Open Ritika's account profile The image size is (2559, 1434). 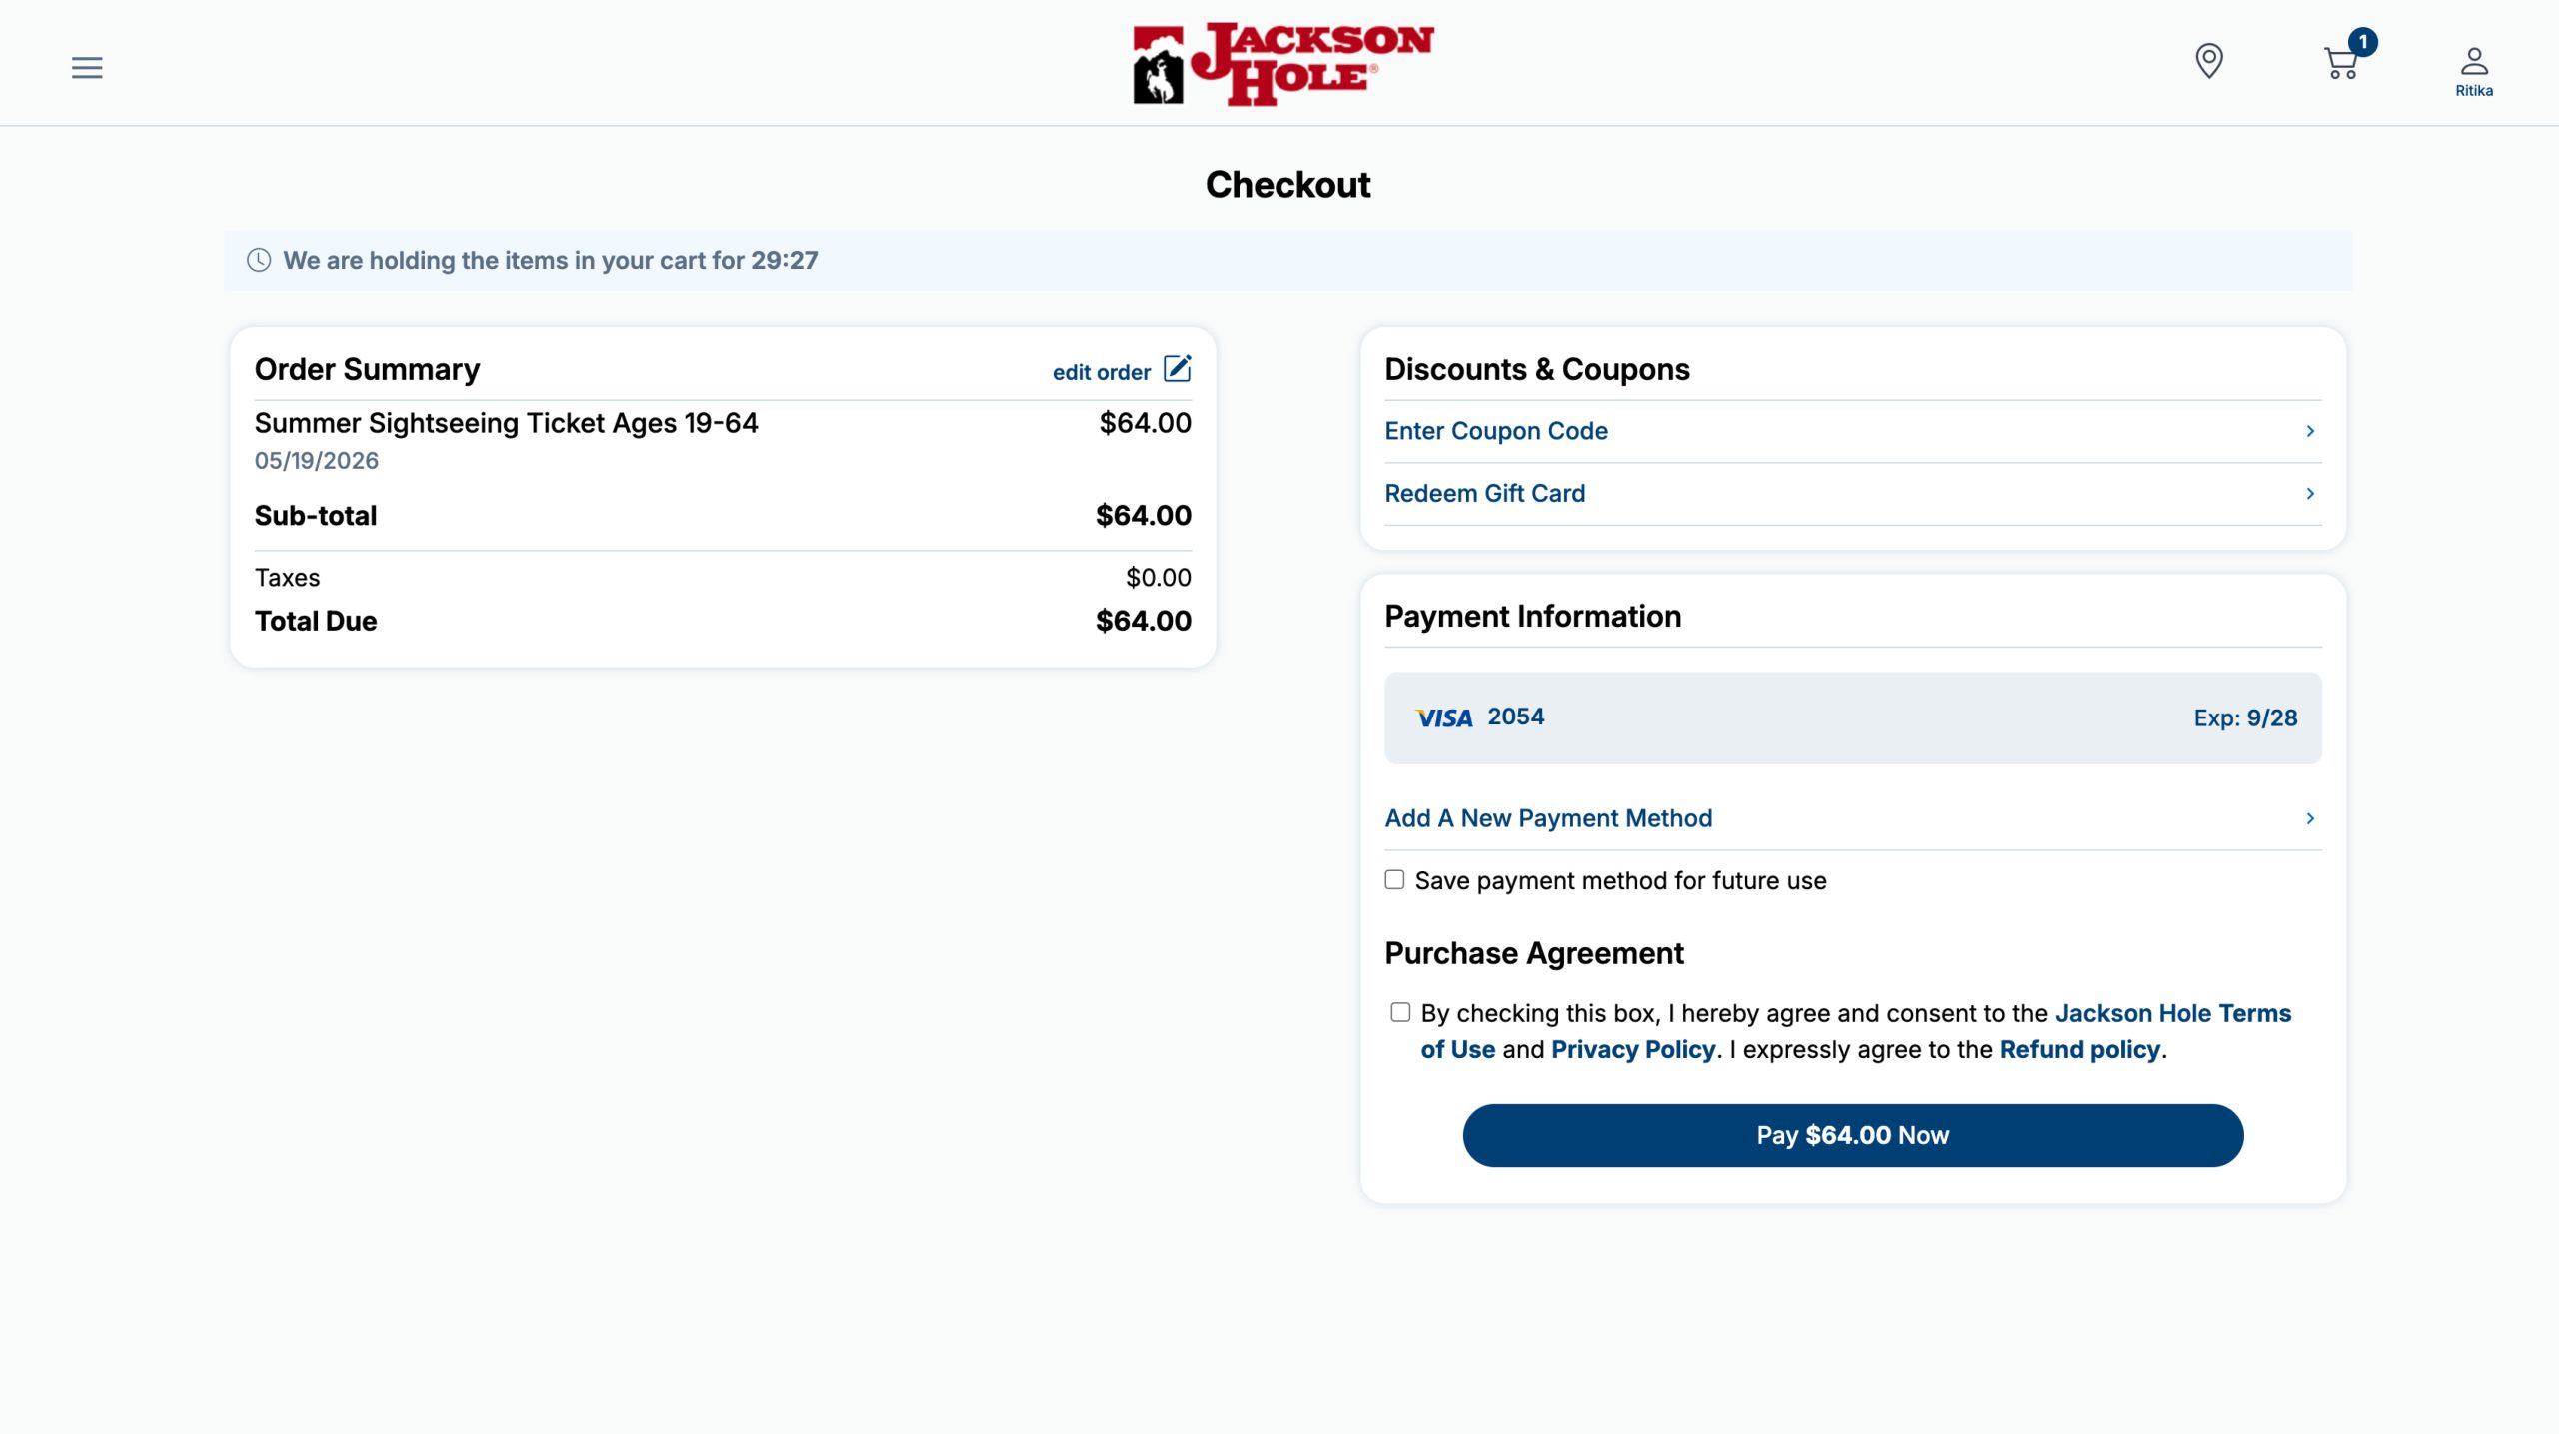(2474, 72)
